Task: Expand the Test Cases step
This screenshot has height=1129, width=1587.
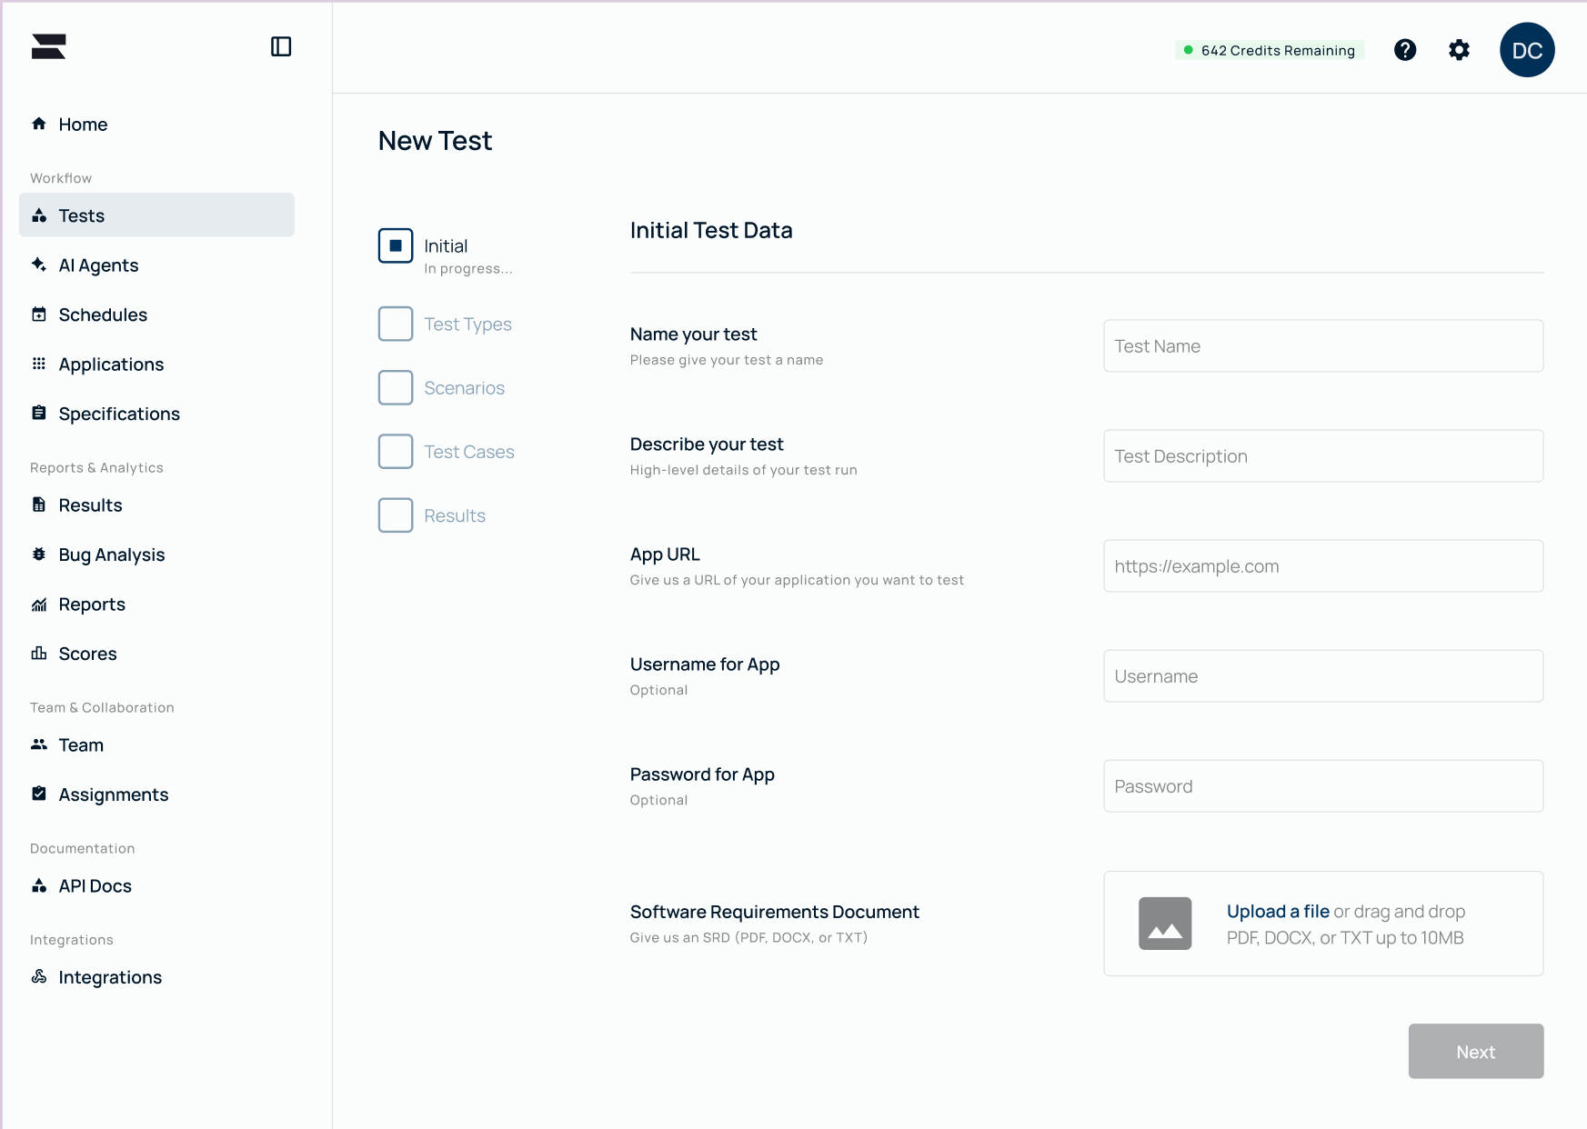Action: click(x=395, y=451)
